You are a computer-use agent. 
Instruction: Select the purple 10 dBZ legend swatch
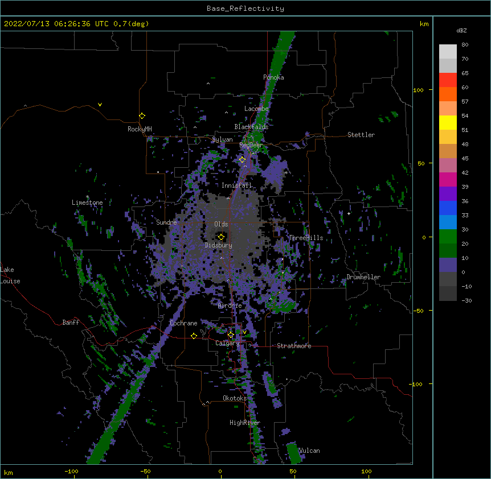pyautogui.click(x=448, y=265)
